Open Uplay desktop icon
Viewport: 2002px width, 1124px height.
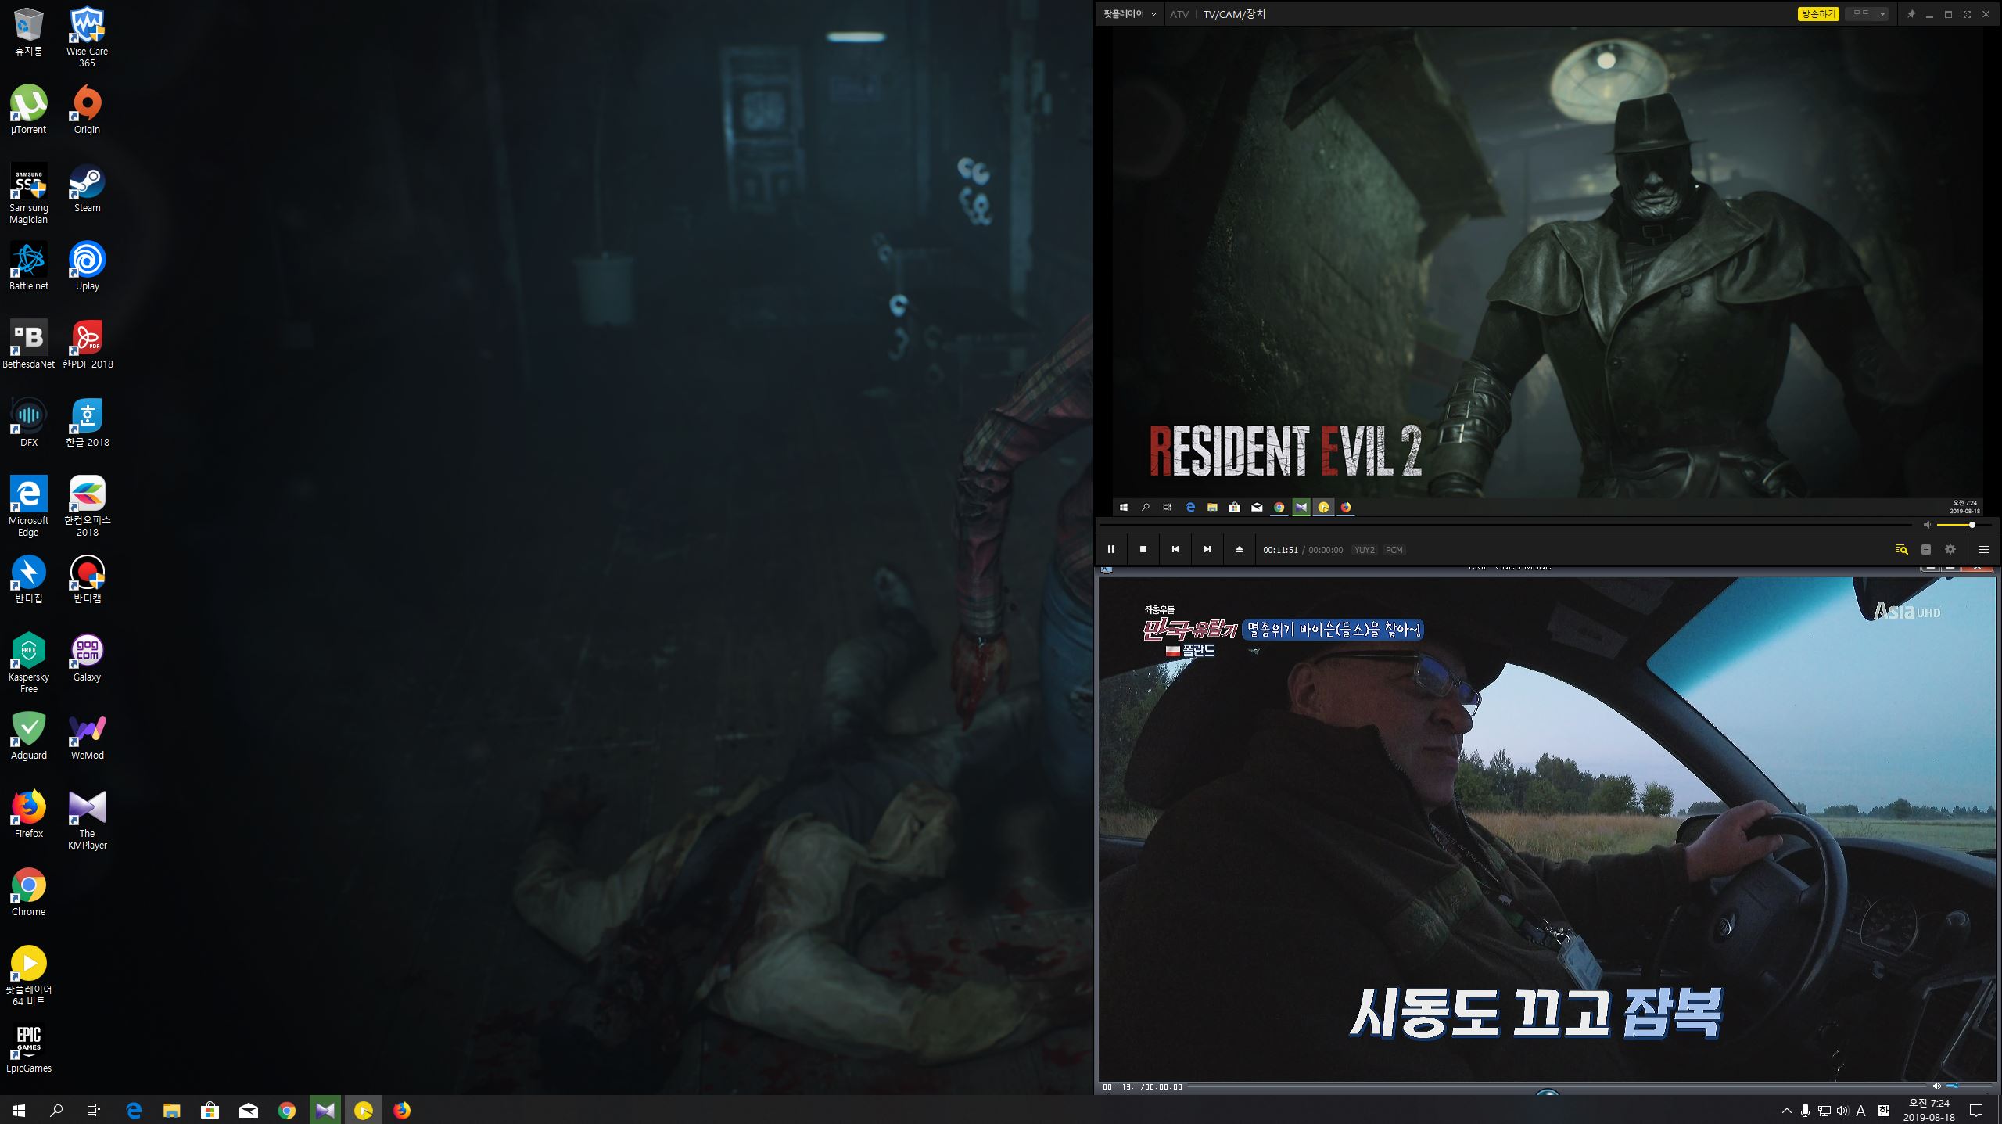[87, 266]
